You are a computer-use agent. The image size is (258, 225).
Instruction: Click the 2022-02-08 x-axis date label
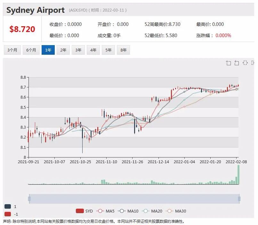point(236,162)
